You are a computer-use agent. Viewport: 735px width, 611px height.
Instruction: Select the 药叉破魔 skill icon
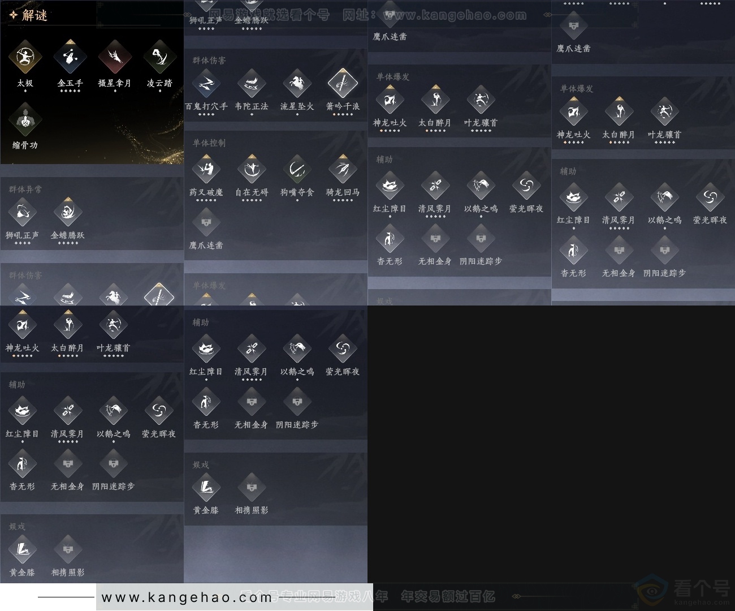pyautogui.click(x=206, y=169)
